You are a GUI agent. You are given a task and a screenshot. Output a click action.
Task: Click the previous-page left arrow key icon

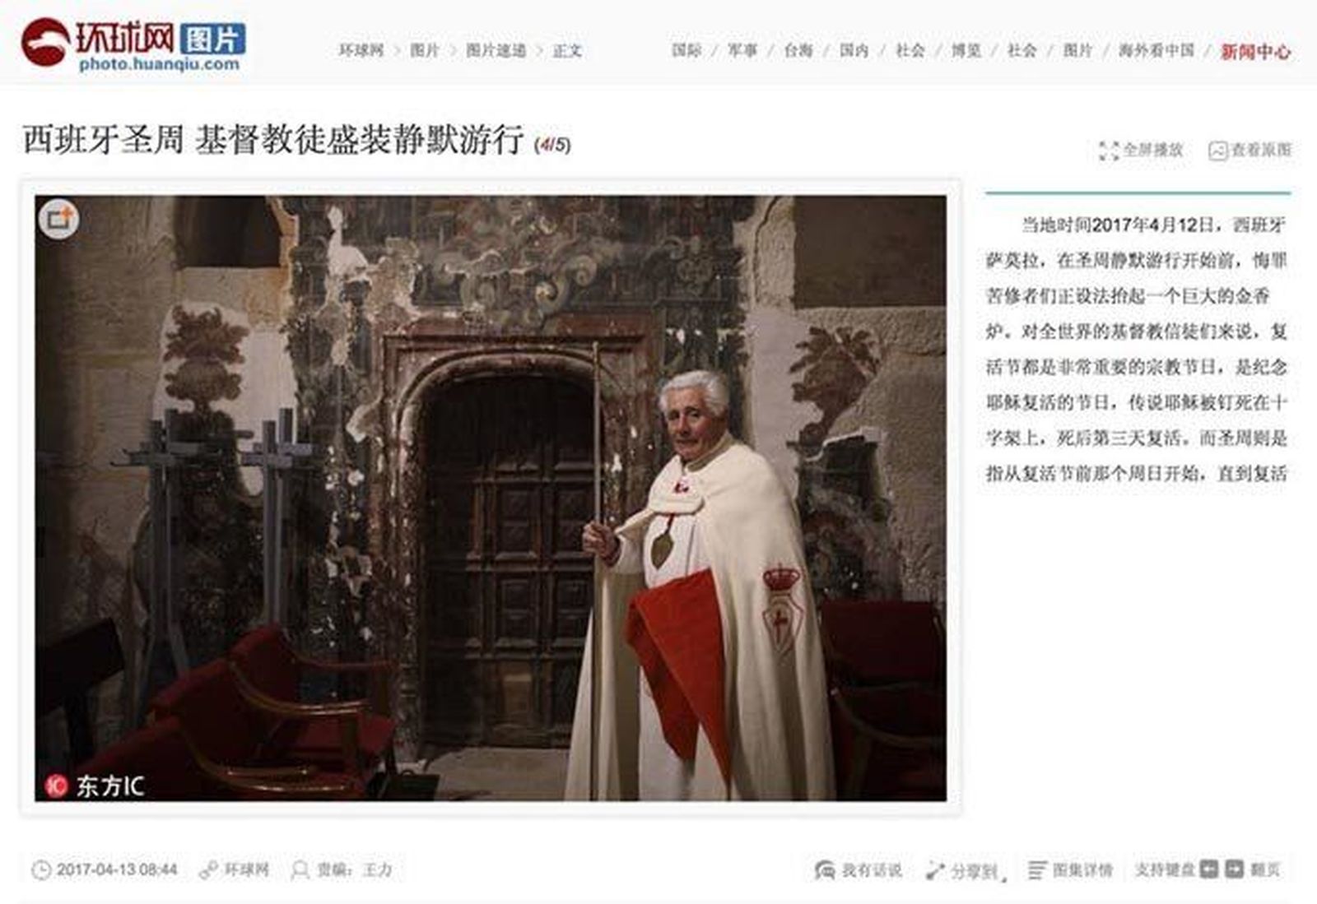tap(1208, 869)
